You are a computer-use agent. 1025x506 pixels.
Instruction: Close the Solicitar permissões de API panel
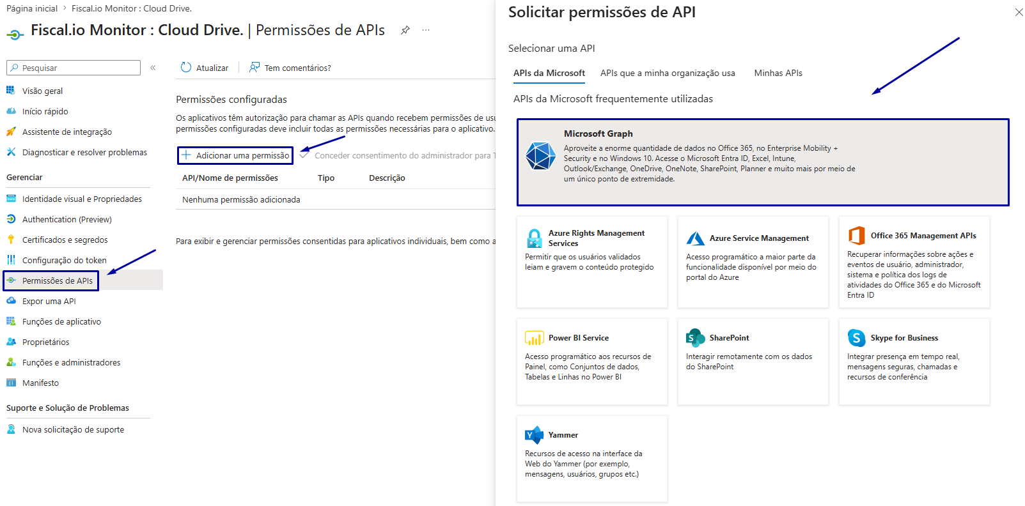click(x=1019, y=12)
